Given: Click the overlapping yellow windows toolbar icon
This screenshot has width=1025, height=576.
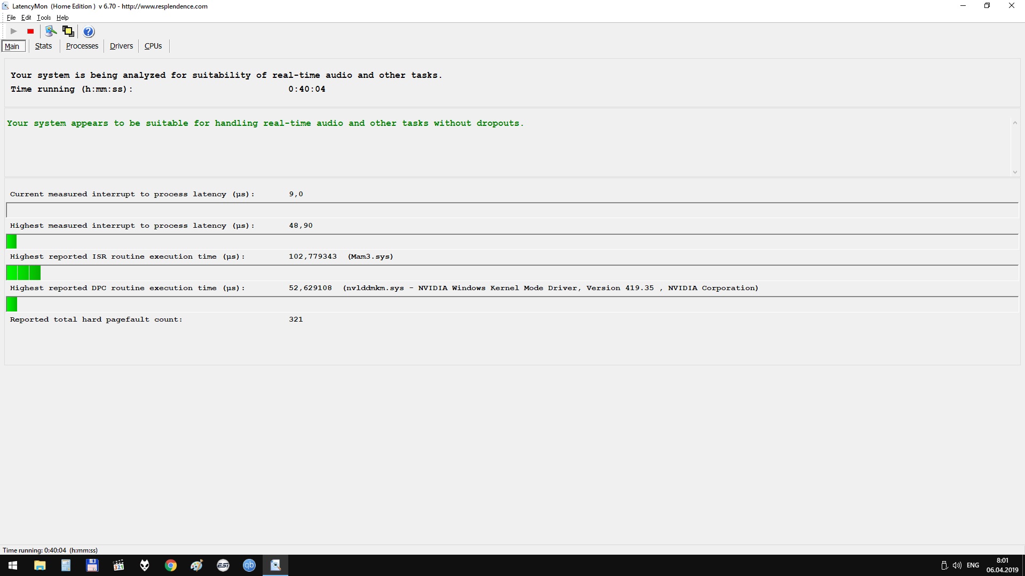Looking at the screenshot, I should tap(68, 31).
